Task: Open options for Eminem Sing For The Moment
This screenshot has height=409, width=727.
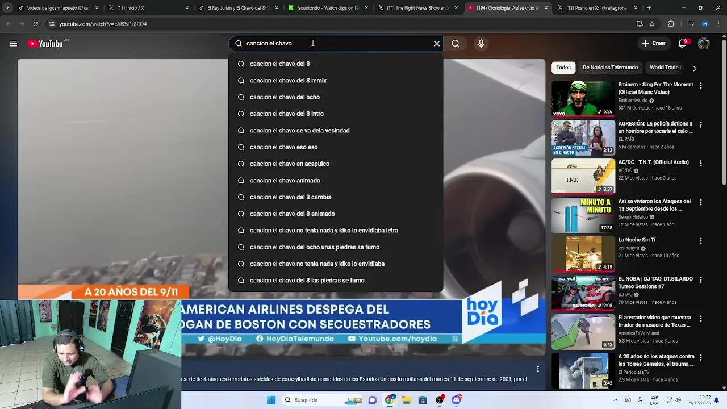Action: point(700,86)
